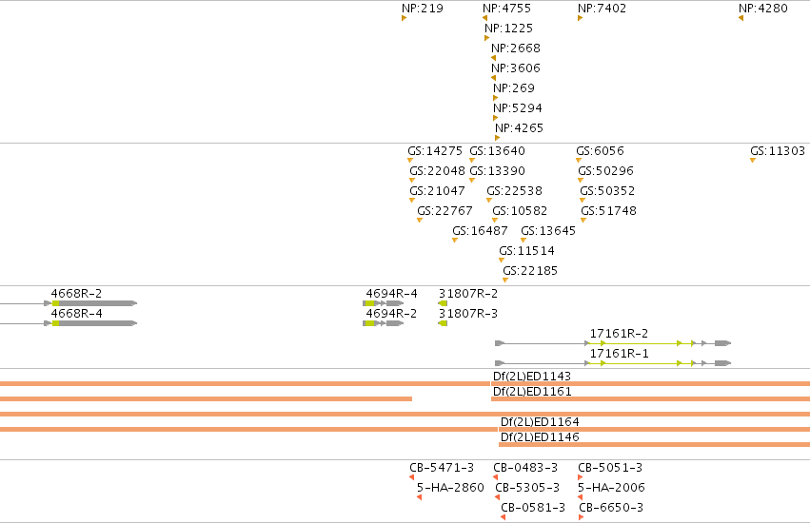Select the 17161R-2 transcript line
810x523 pixels.
pos(613,343)
